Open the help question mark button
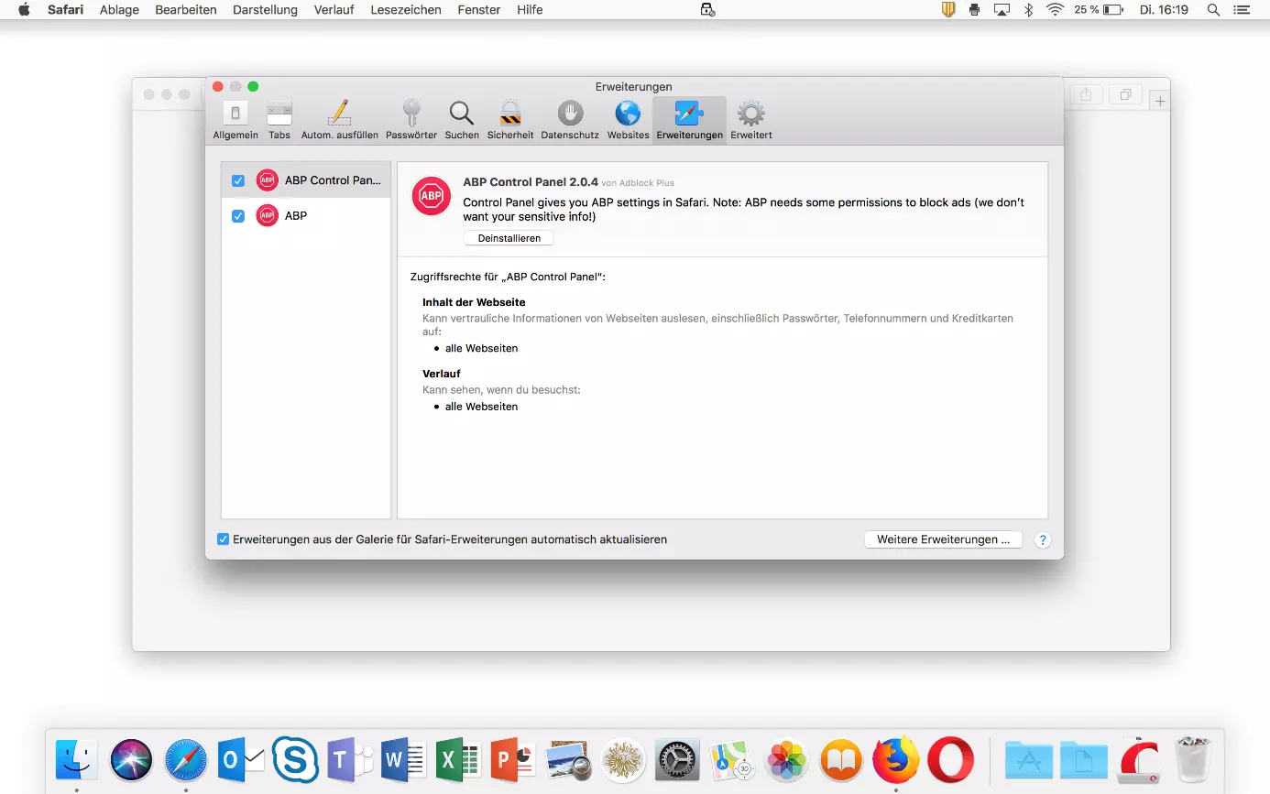1270x794 pixels. tap(1043, 540)
